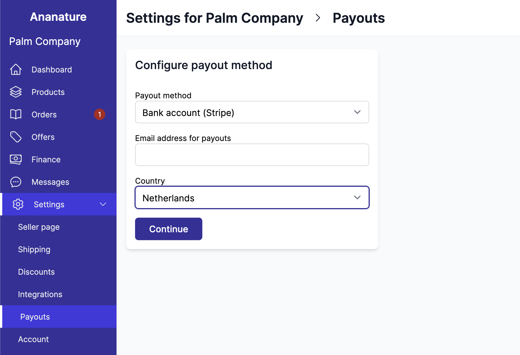Focus the email address for payouts field

tap(252, 154)
